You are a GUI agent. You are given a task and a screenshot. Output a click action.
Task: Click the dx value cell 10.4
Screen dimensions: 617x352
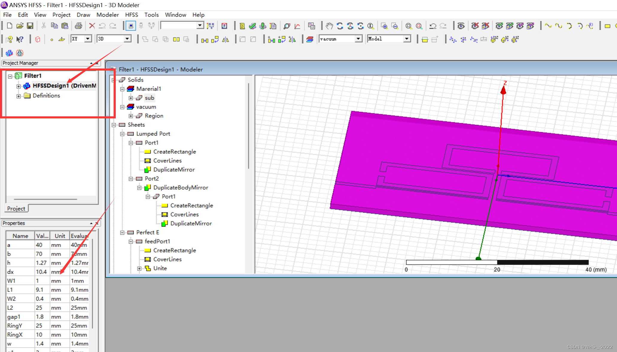click(42, 272)
